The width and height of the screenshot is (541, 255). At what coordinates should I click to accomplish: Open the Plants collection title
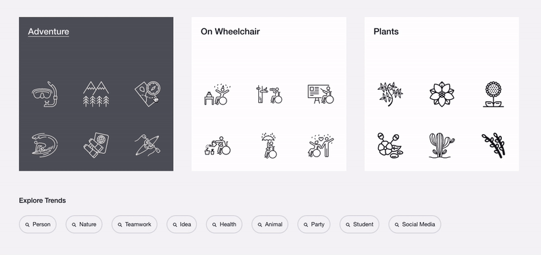coord(385,32)
